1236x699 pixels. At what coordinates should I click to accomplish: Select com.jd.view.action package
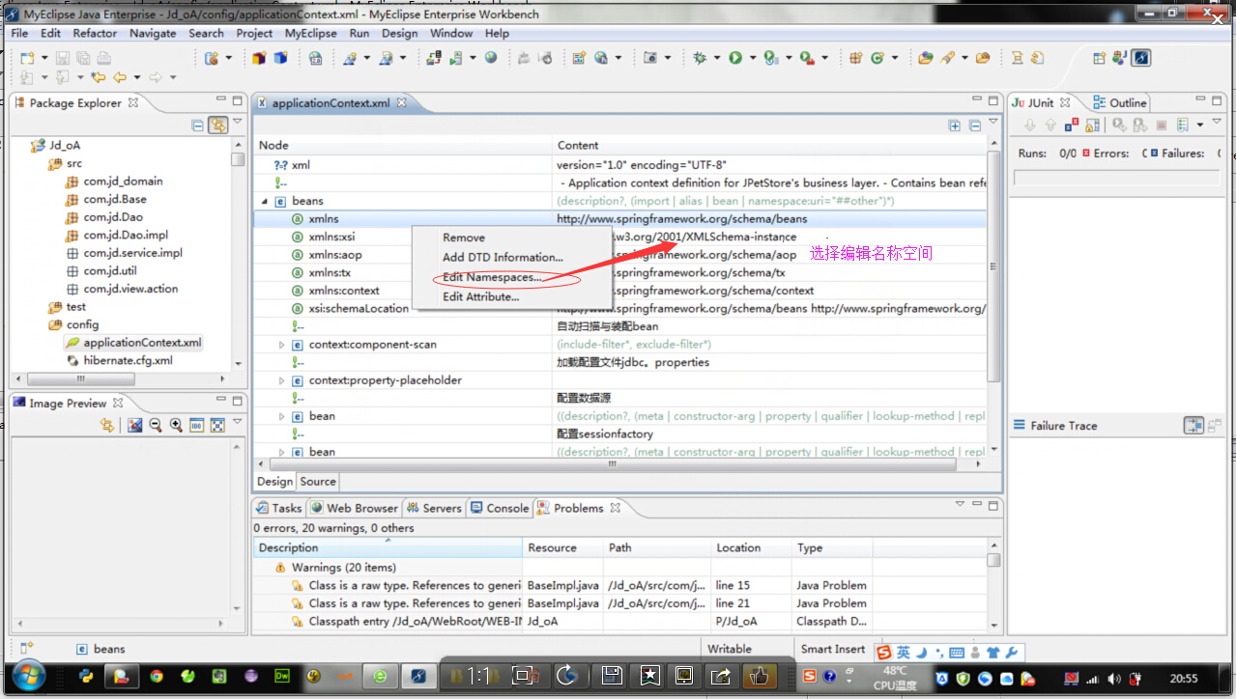pyautogui.click(x=130, y=289)
